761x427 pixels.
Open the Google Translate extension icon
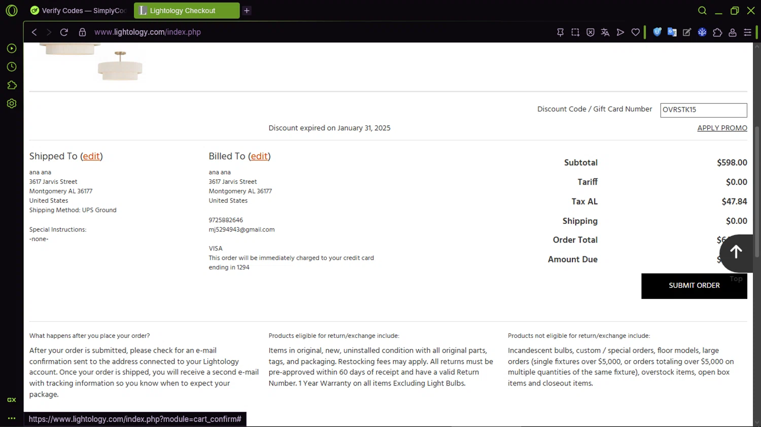[x=672, y=32]
